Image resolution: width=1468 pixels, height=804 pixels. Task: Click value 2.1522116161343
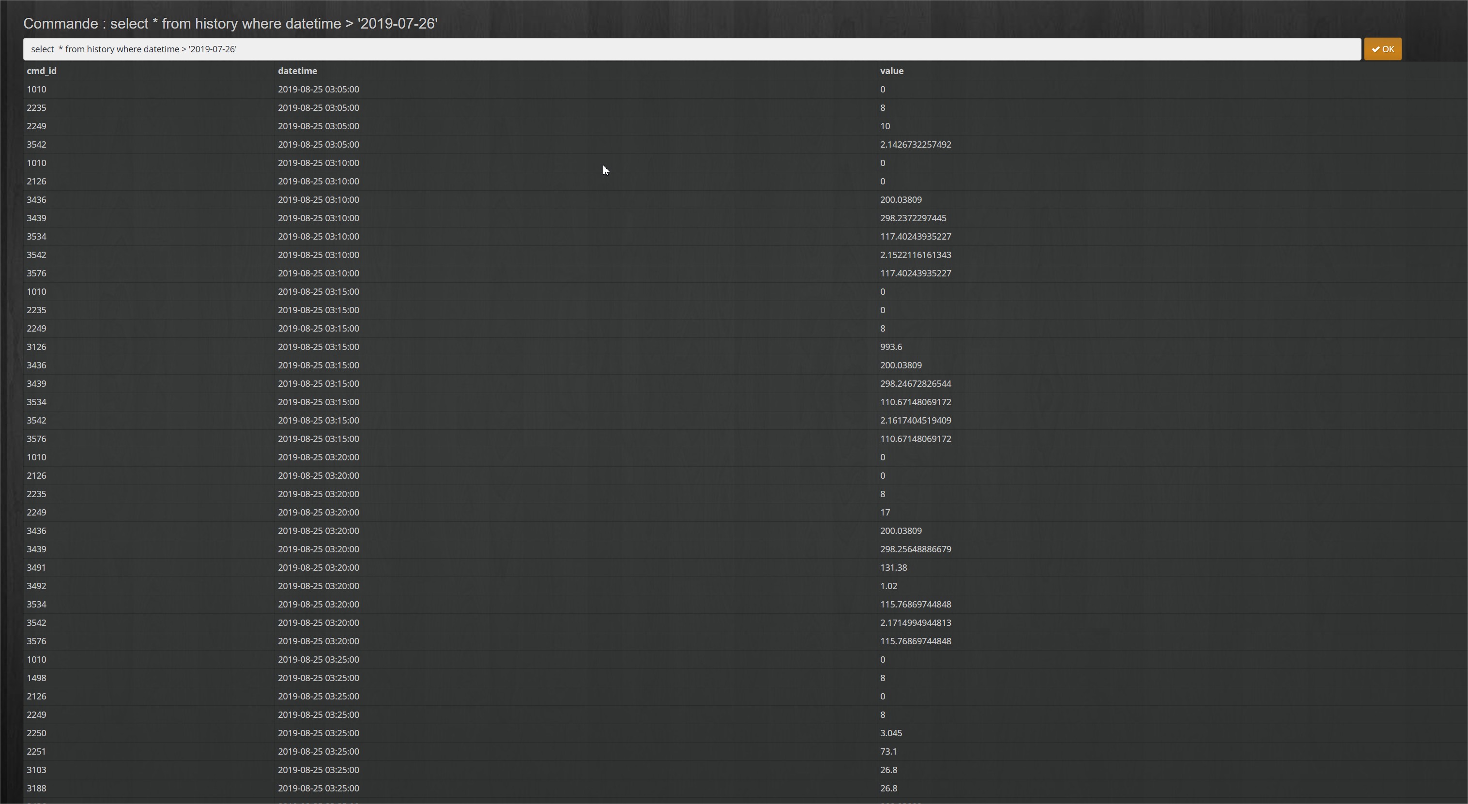(x=915, y=255)
